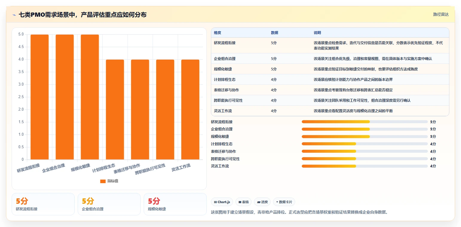Image resolution: width=461 pixels, height=227 pixels.
Task: Click the 5.0 y-axis label
Action: click(x=21, y=34)
